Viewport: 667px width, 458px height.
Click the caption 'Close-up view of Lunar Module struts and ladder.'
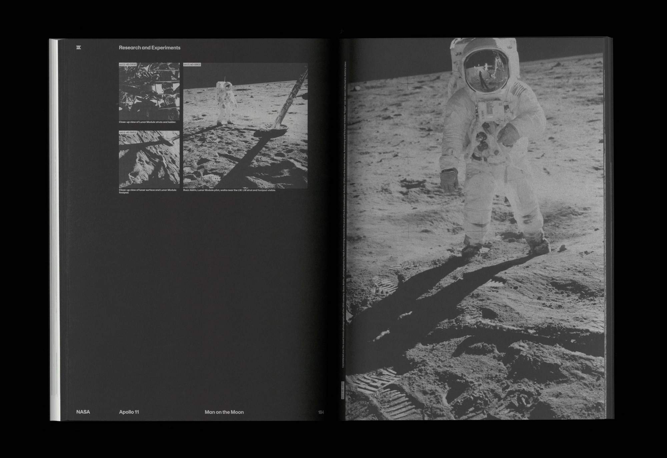click(147, 122)
